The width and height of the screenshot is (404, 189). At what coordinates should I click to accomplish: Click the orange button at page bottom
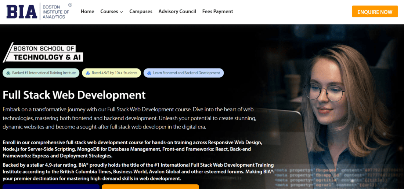(150, 186)
